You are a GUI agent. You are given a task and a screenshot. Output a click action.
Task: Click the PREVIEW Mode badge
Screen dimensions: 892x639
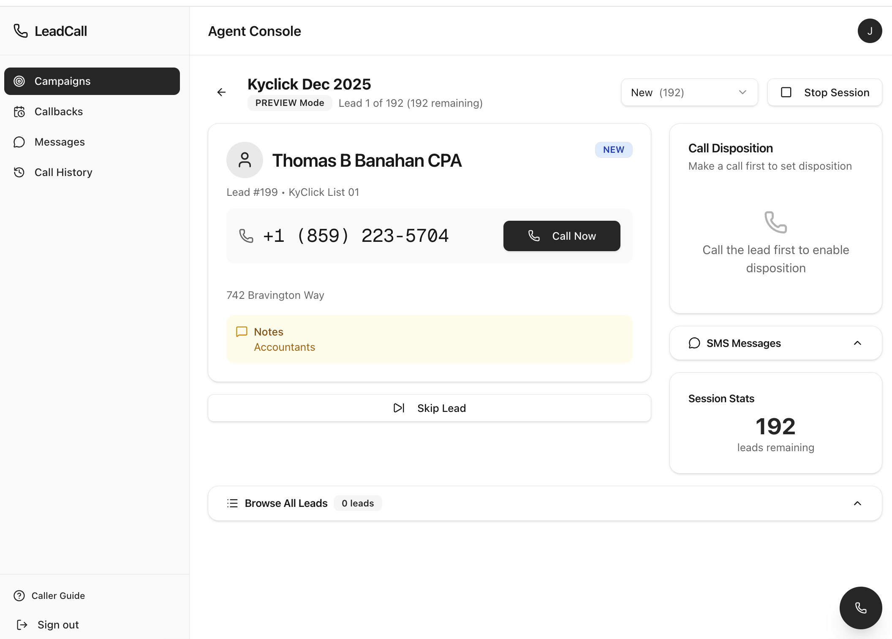[x=290, y=103]
